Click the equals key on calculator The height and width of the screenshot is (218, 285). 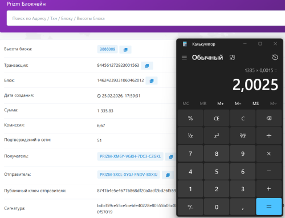[269, 207]
